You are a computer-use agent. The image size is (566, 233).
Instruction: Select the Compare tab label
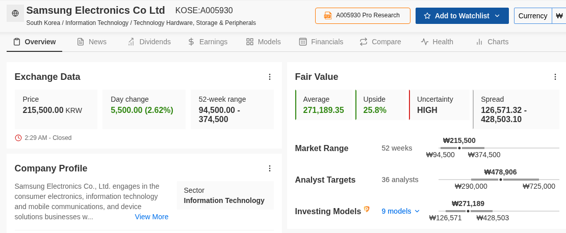[x=386, y=42]
